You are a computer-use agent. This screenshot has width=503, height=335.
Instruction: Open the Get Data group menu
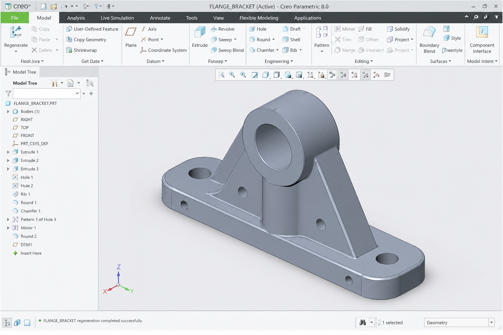point(92,61)
